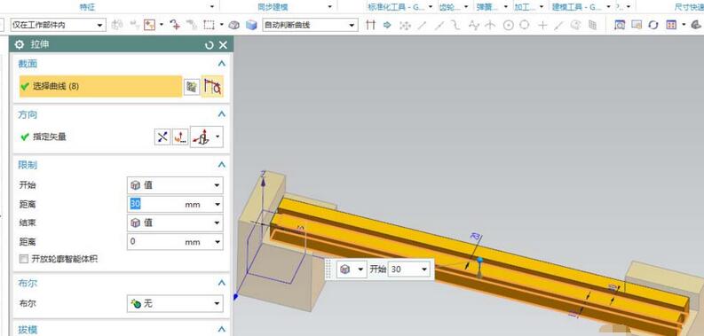Image resolution: width=704 pixels, height=336 pixels.
Task: Open the rectangle selection dropdown arrow
Action: point(221,25)
